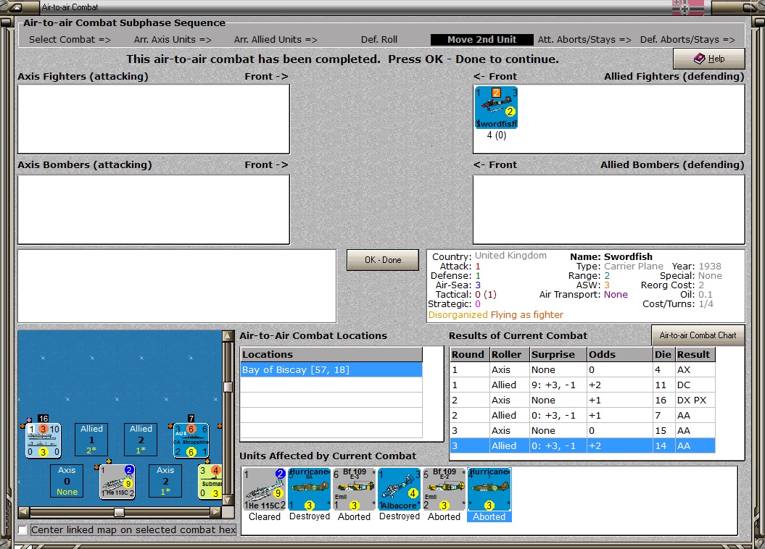Screen dimensions: 765x549
Task: Click the Att. Aborts/Stays subphase step
Action: pyautogui.click(x=584, y=39)
